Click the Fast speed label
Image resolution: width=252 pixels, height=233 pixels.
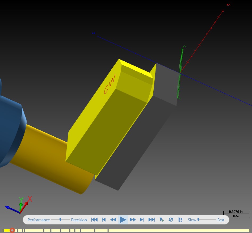221,220
